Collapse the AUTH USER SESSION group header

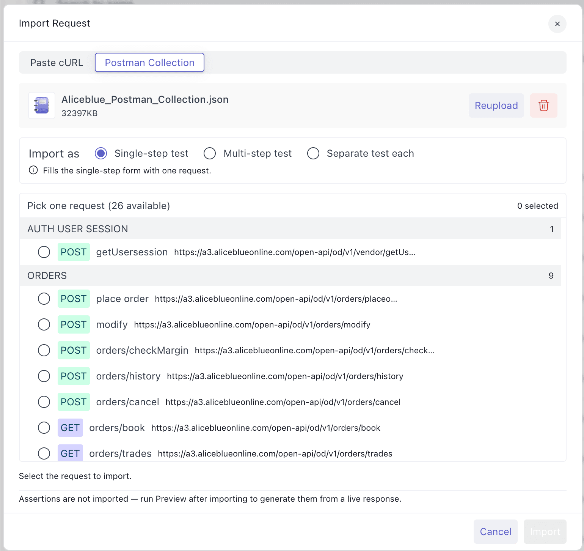pos(290,229)
